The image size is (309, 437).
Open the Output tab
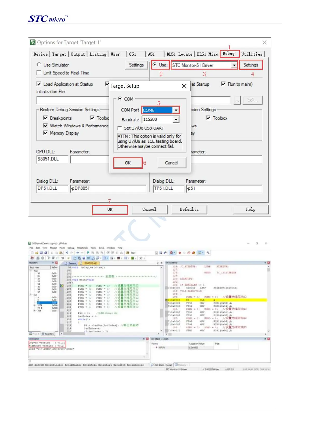(x=78, y=54)
